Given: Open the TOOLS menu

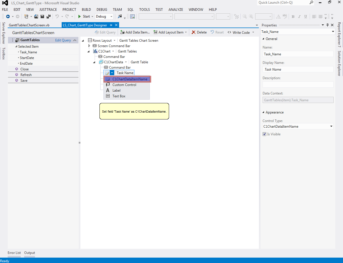Looking at the screenshot, I should coord(144,9).
